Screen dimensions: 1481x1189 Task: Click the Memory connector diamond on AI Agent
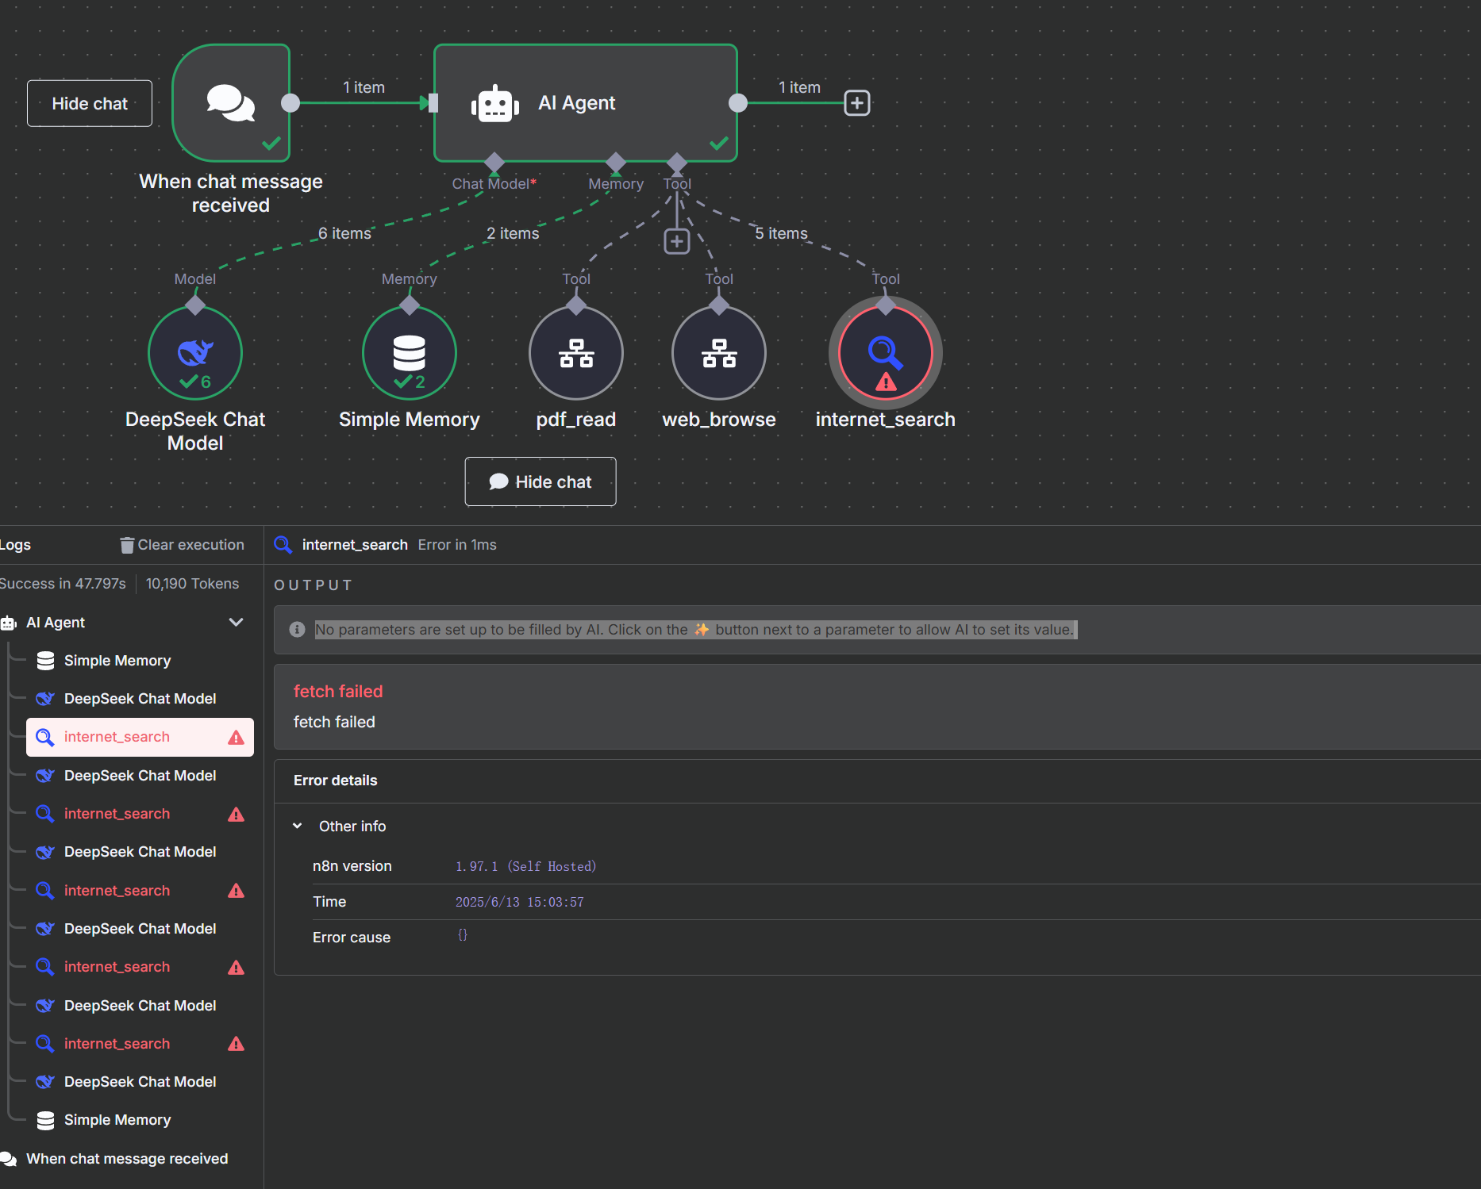click(616, 163)
